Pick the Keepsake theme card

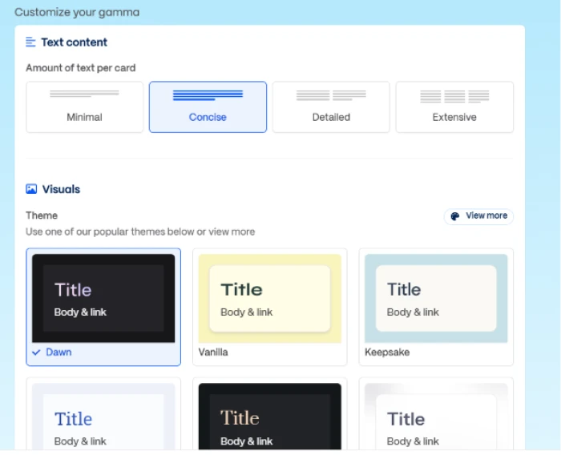point(436,307)
